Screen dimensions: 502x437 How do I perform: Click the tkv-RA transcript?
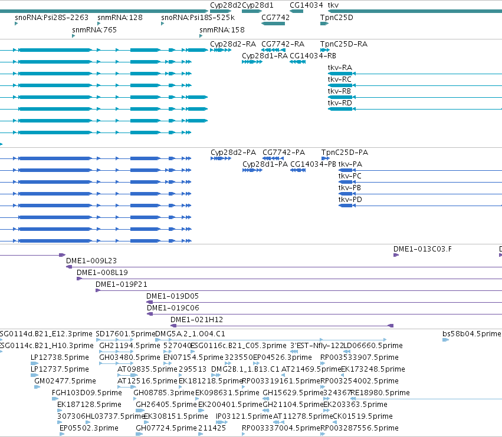pos(415,74)
